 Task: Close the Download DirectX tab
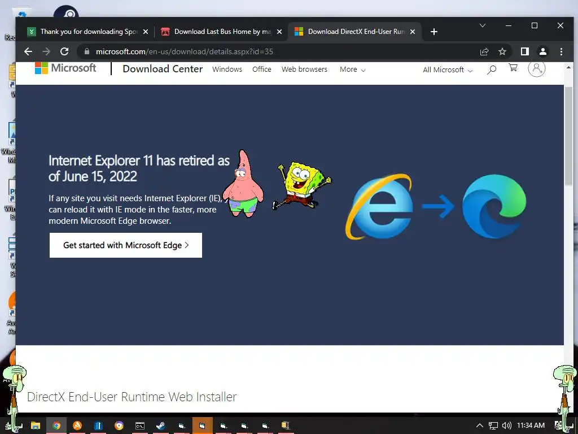click(413, 32)
